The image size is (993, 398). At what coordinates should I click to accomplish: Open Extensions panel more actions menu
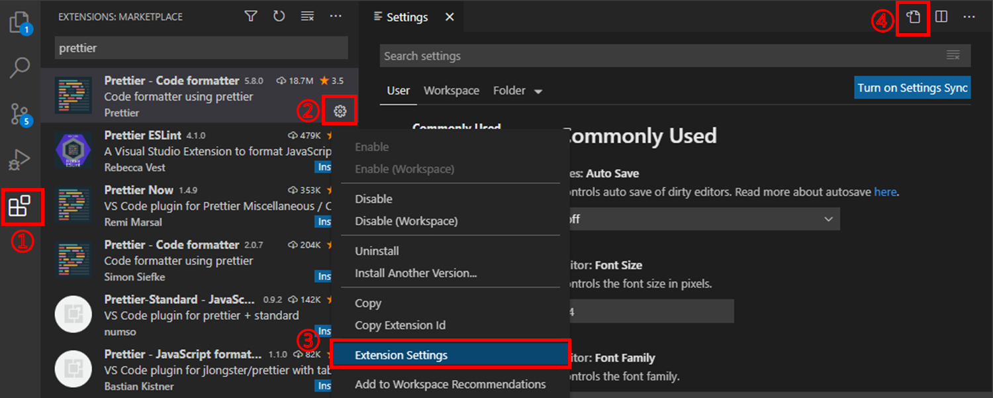pos(336,17)
